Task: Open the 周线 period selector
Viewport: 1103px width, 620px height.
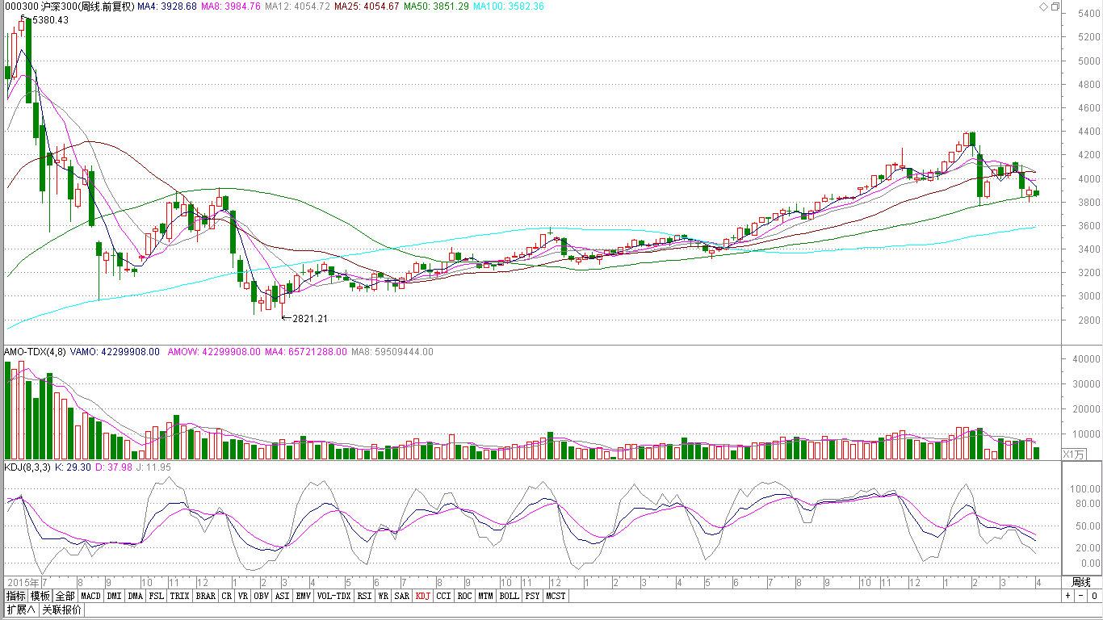Action: pos(1080,582)
